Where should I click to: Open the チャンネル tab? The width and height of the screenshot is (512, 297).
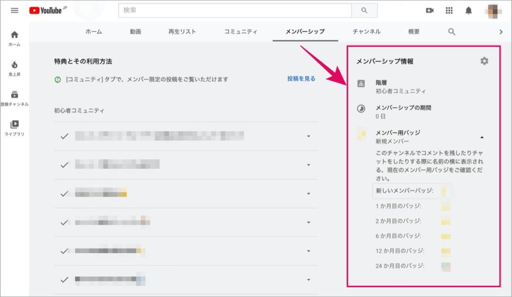coord(366,31)
